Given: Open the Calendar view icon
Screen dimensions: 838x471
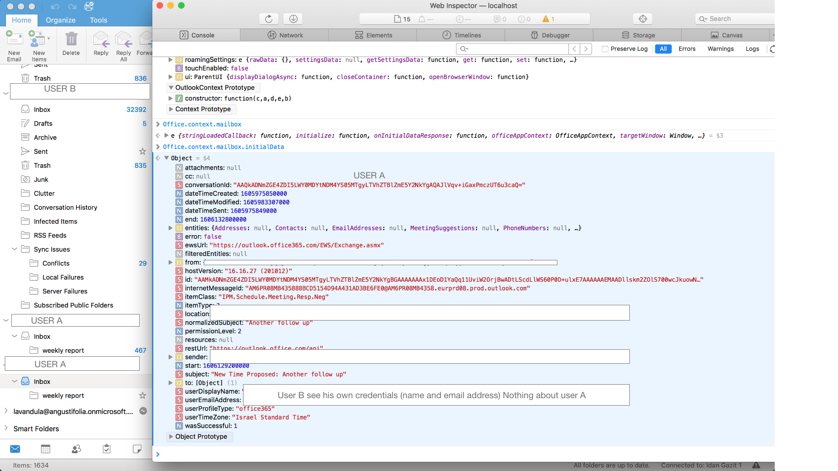Looking at the screenshot, I should [45, 449].
